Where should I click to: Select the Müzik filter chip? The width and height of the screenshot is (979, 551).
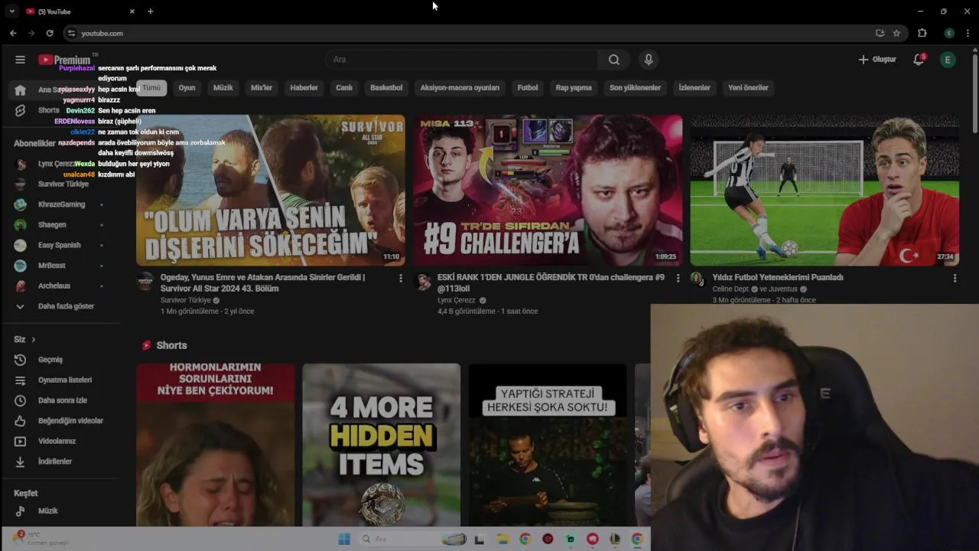223,88
